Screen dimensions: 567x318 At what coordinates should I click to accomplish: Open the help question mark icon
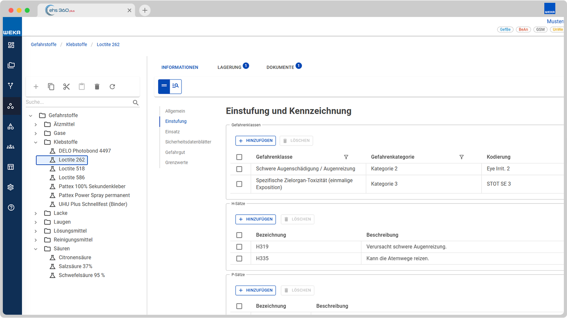tap(11, 207)
